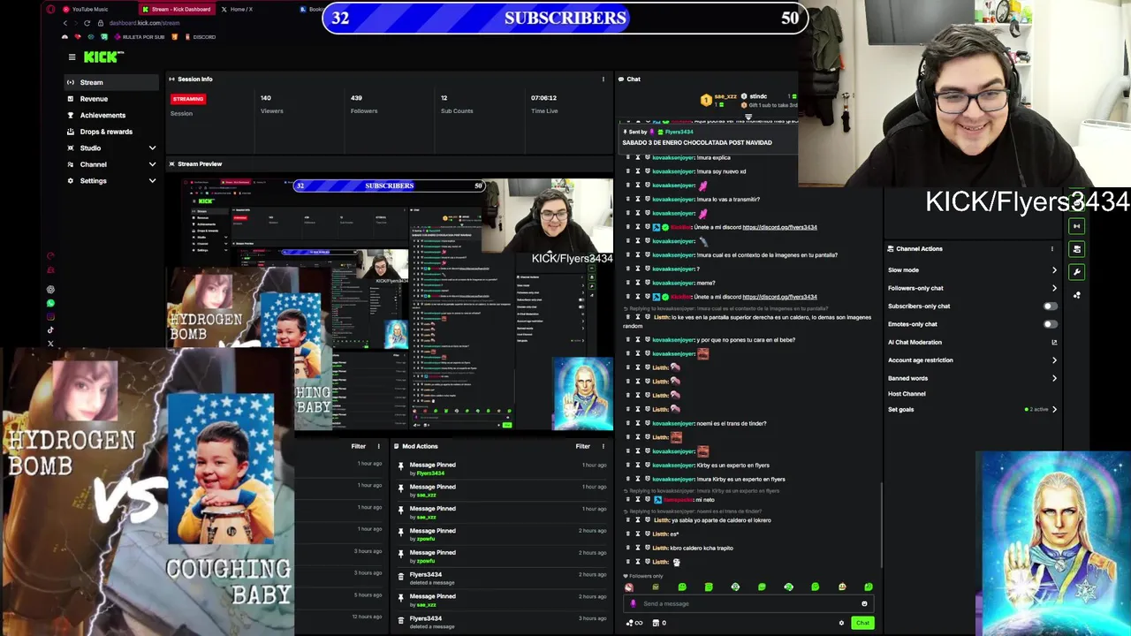
Task: Click the browser reload button
Action: coord(87,23)
